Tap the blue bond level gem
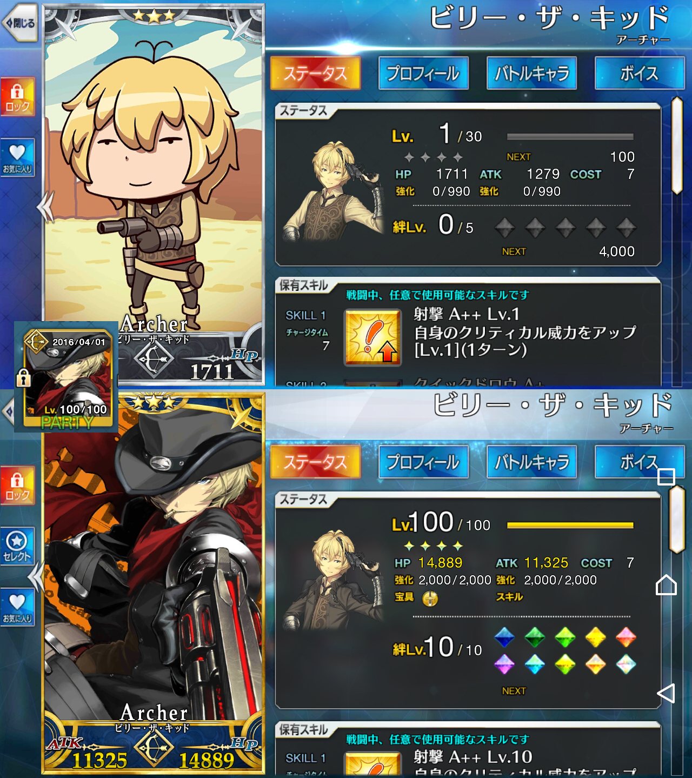 [504, 637]
